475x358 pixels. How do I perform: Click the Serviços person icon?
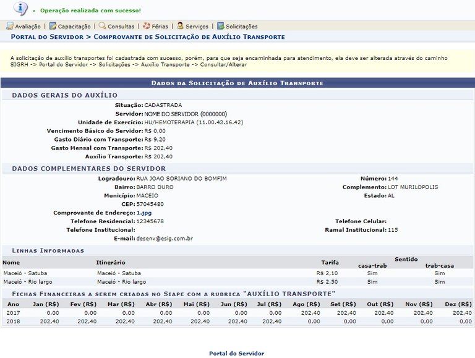180,26
